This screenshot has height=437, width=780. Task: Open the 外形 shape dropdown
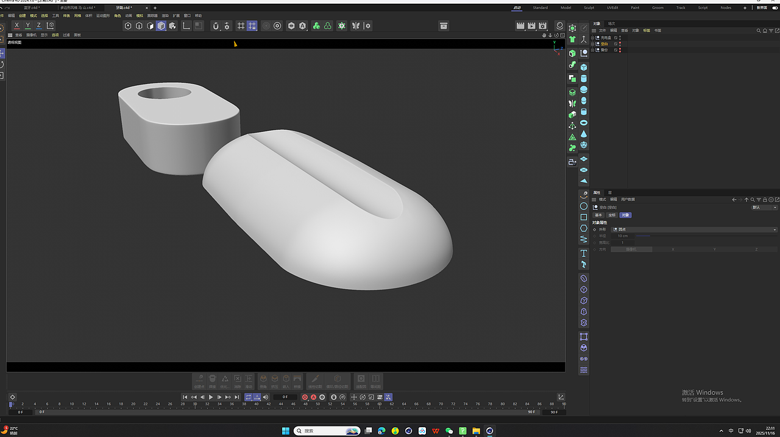(694, 229)
